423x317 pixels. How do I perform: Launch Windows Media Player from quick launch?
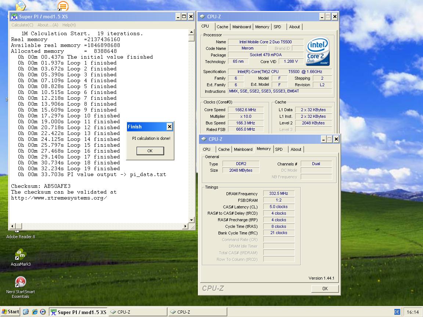click(x=43, y=312)
